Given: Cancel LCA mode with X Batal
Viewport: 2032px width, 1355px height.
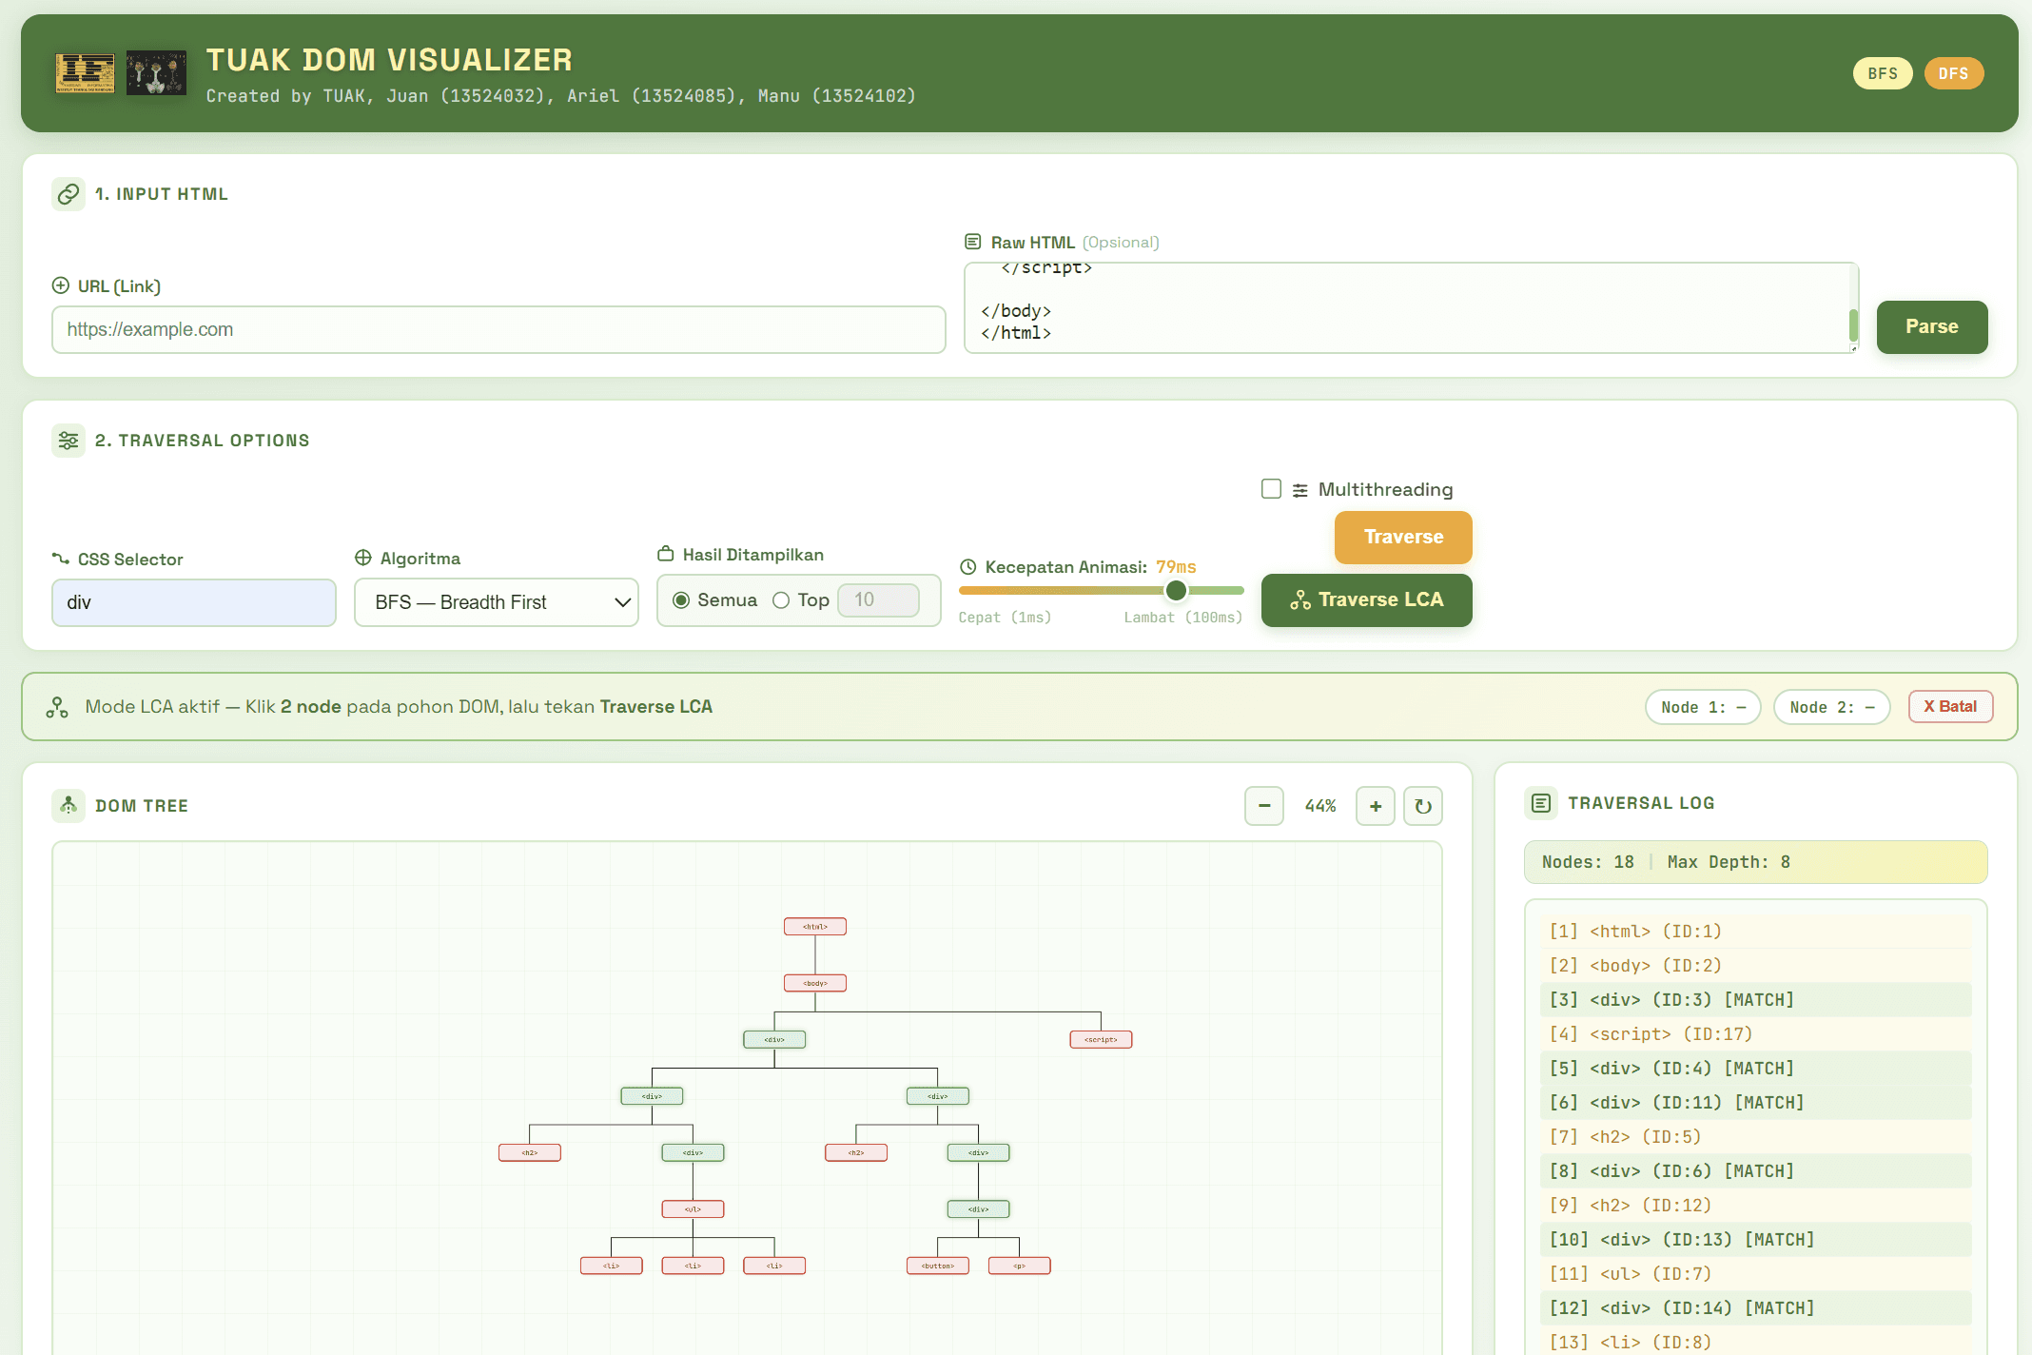Looking at the screenshot, I should tap(1950, 706).
